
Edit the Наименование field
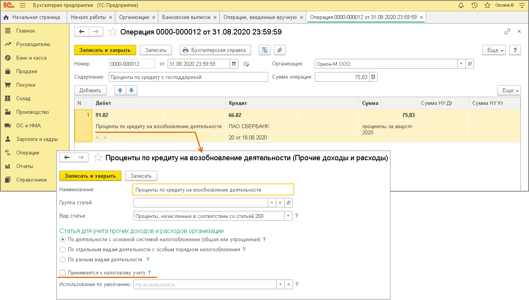click(x=213, y=190)
